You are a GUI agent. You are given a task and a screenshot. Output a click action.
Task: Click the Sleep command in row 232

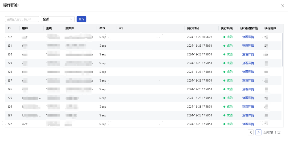[103, 37]
